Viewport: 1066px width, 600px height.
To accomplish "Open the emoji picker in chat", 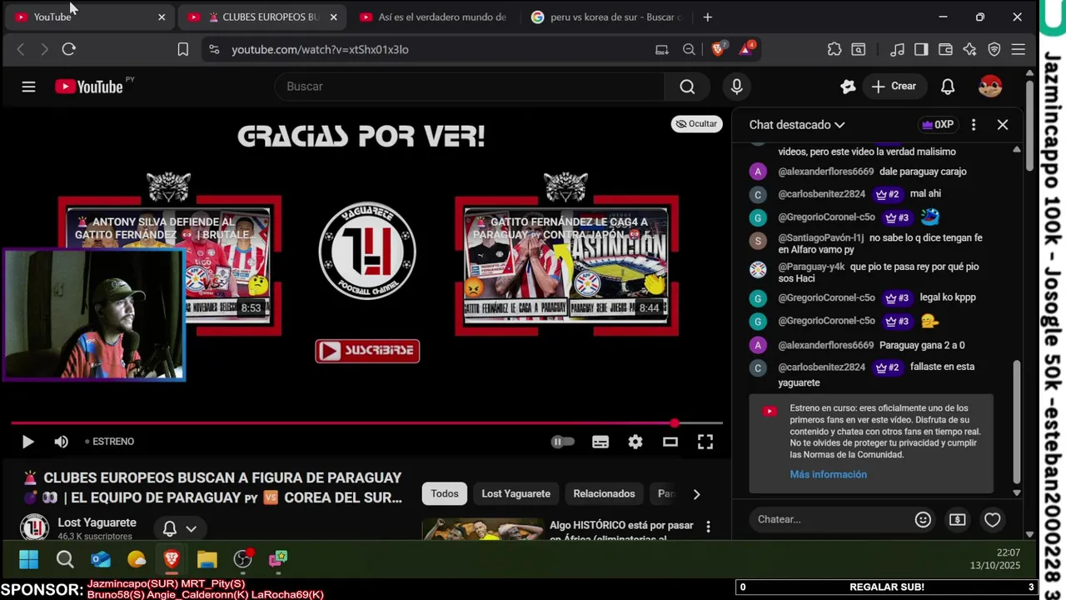I will (x=923, y=519).
